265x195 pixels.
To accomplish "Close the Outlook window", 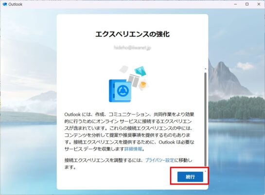I will tap(259, 4).
